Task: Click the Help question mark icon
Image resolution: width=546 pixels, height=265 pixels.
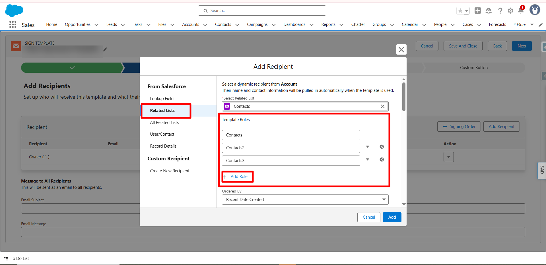Action: [x=500, y=11]
